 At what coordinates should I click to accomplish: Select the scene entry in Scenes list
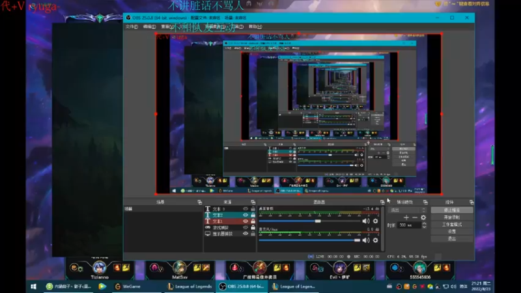coord(163,209)
